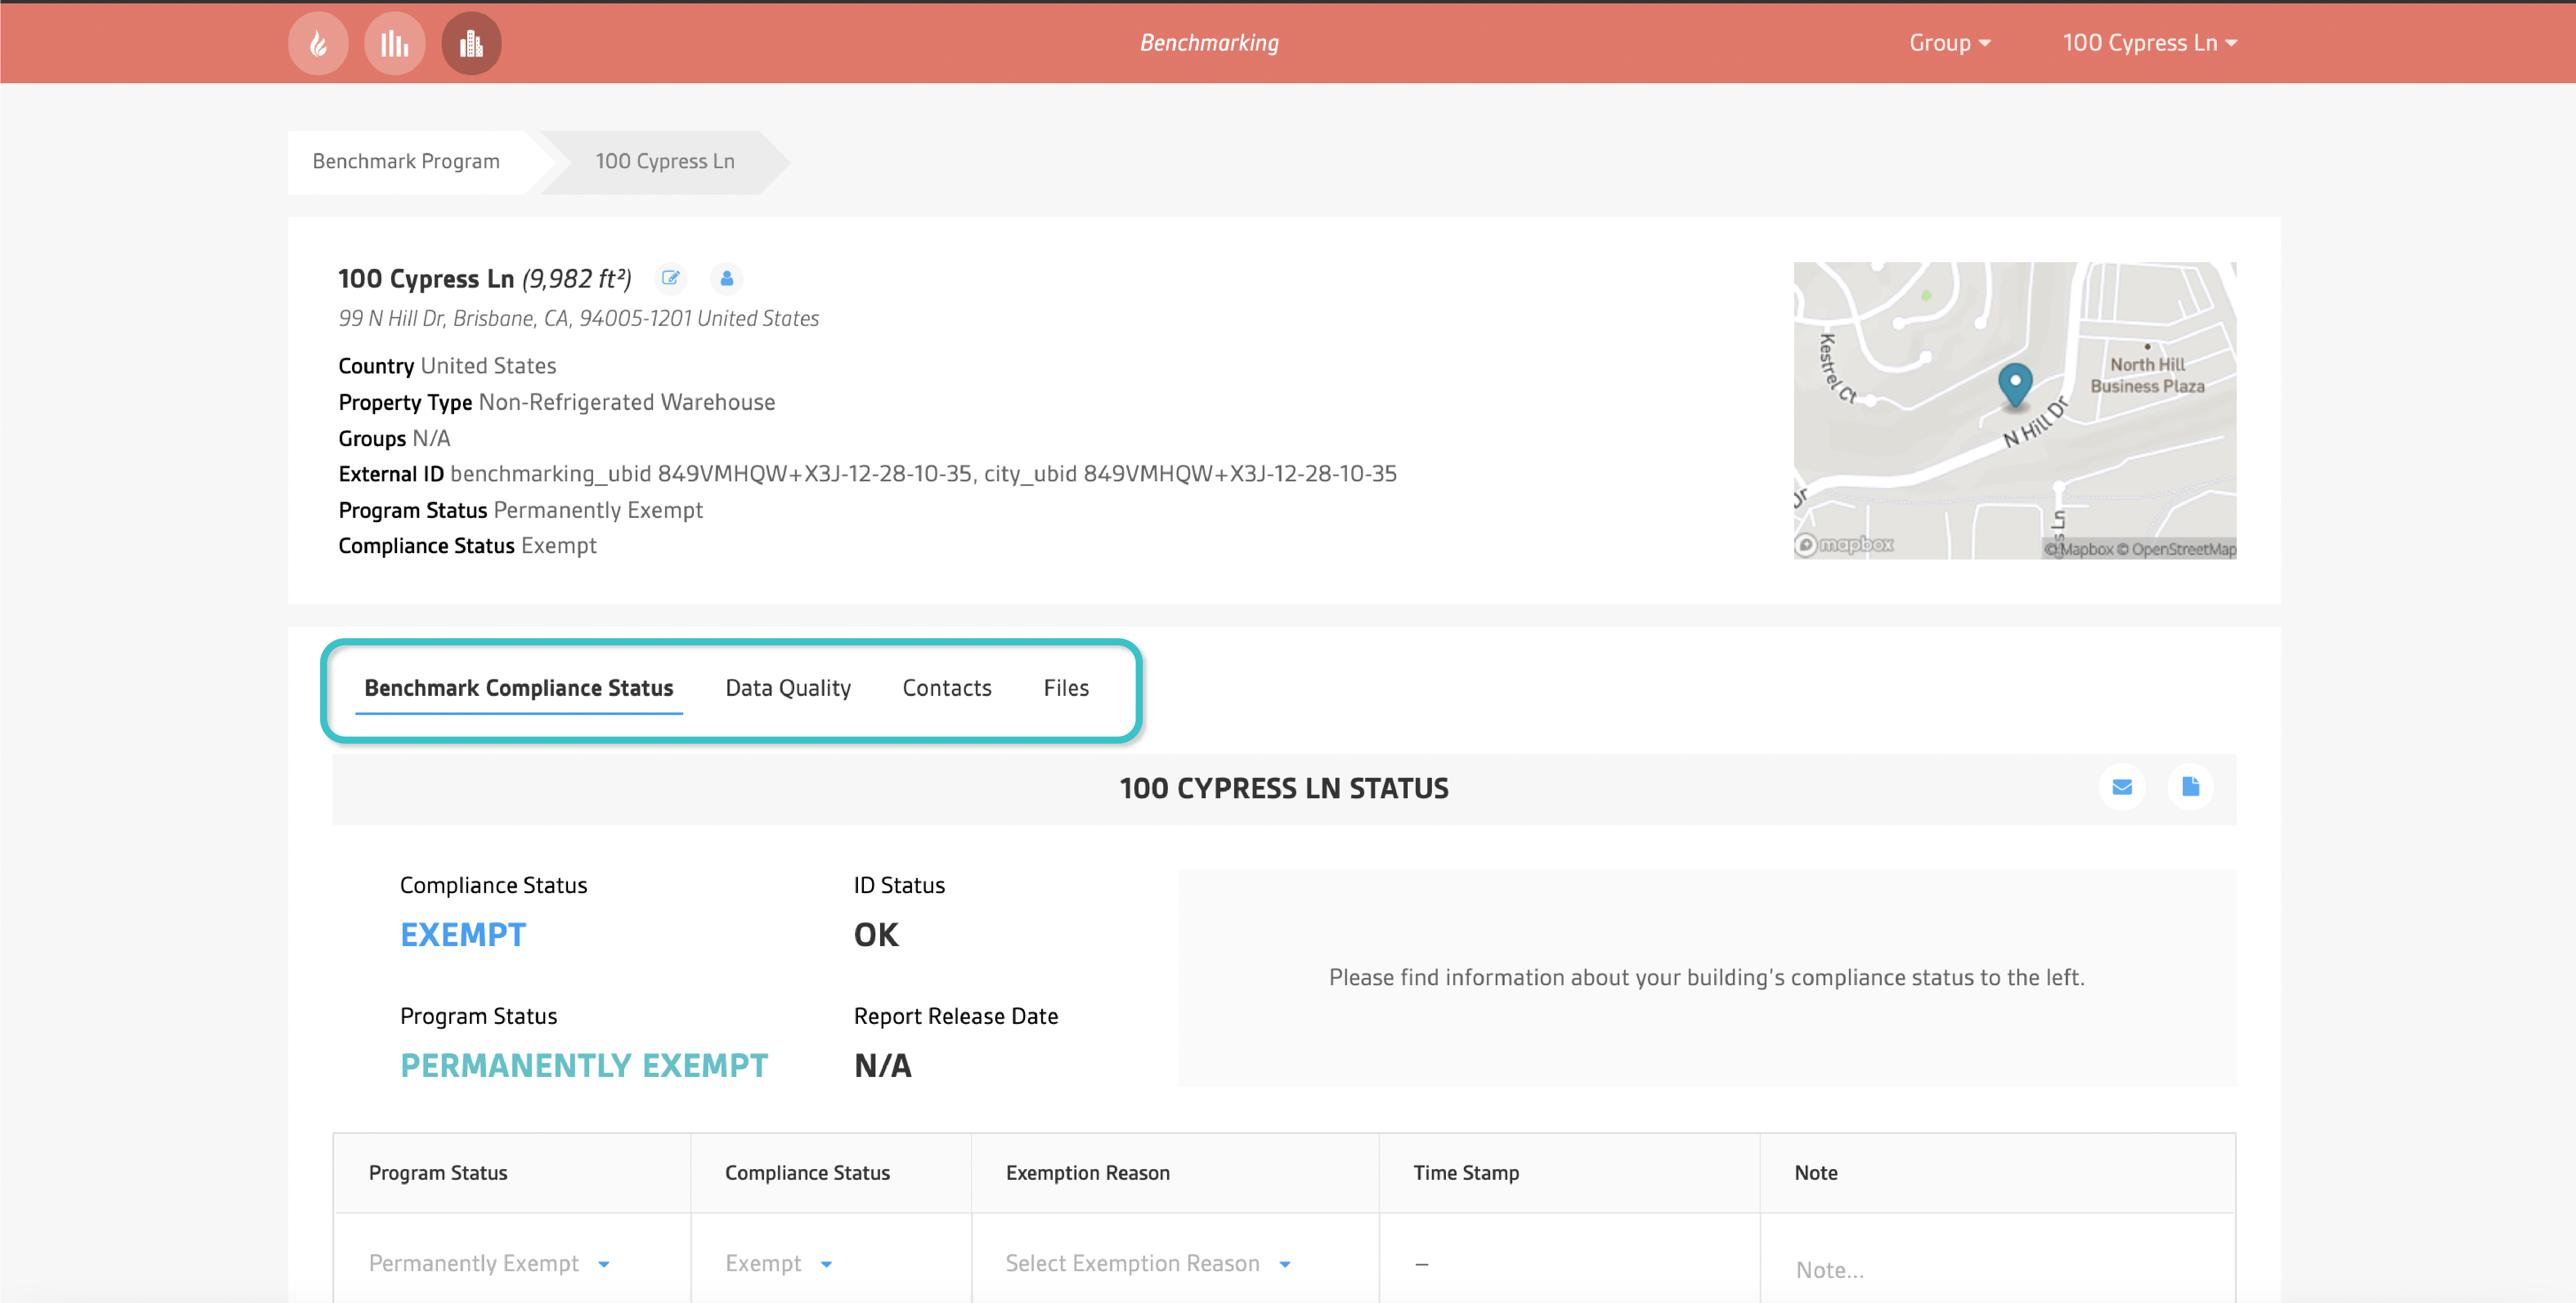Click the address 99 N Hill Dr text
The height and width of the screenshot is (1303, 2576).
(x=578, y=318)
